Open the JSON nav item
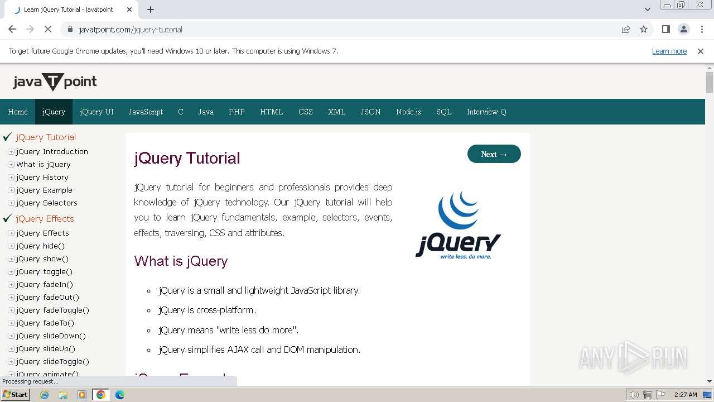 pyautogui.click(x=370, y=112)
